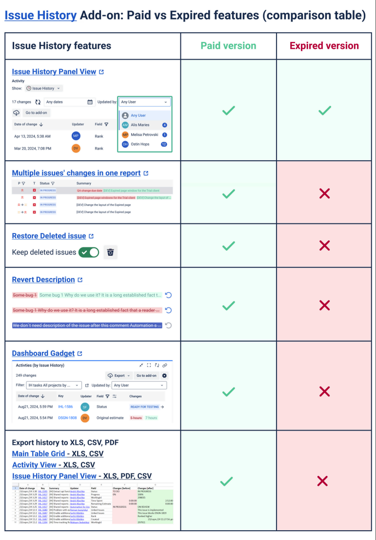This screenshot has width=376, height=540.
Task: Click the Go to add-on button in gadget
Action: [x=146, y=375]
